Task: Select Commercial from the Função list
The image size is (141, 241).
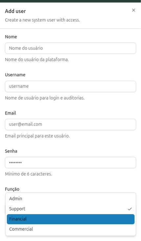Action: (x=71, y=229)
